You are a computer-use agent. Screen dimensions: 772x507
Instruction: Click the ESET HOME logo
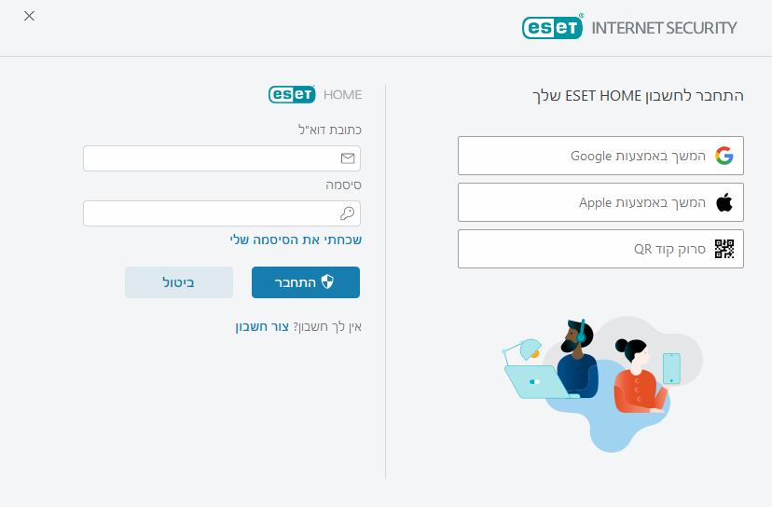[x=315, y=94]
